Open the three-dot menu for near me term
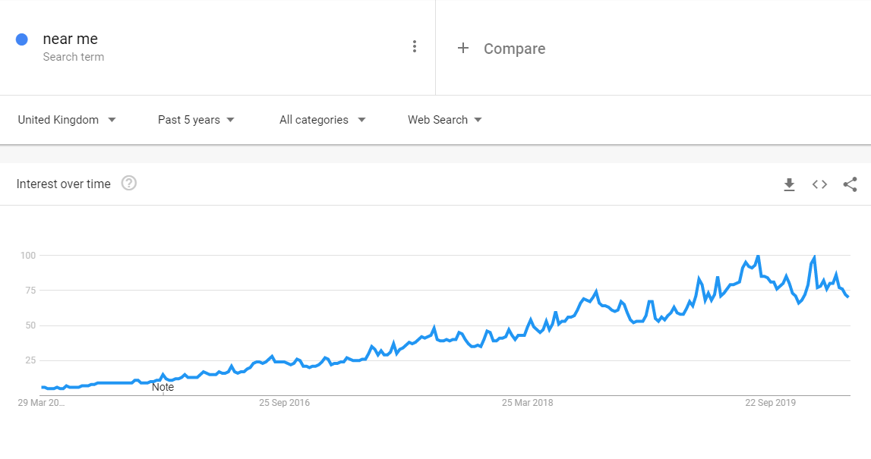 [x=415, y=46]
